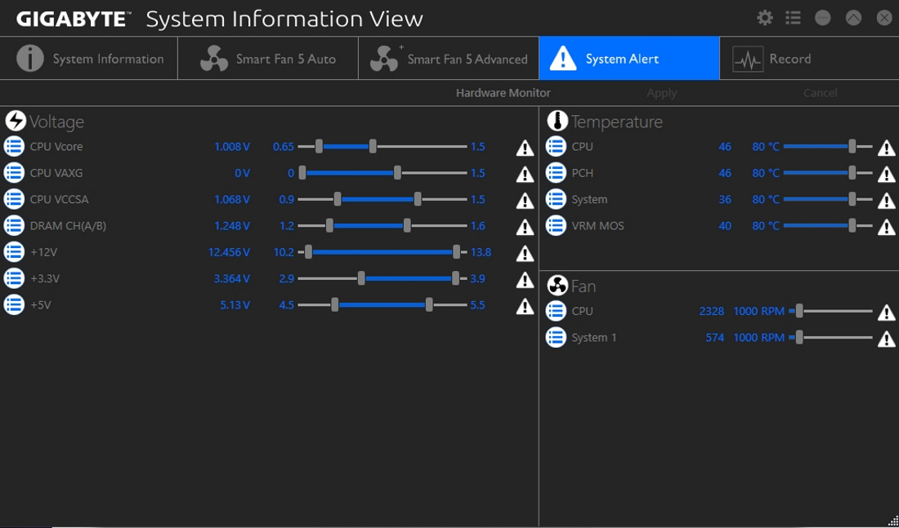Viewport: 899px width, 528px height.
Task: Click the Hardware Monitor label
Action: coord(503,93)
